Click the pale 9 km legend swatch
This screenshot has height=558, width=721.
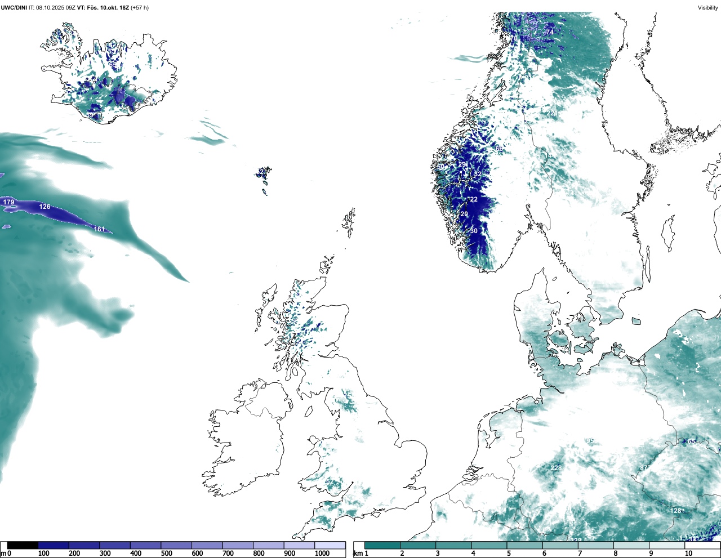pyautogui.click(x=666, y=545)
